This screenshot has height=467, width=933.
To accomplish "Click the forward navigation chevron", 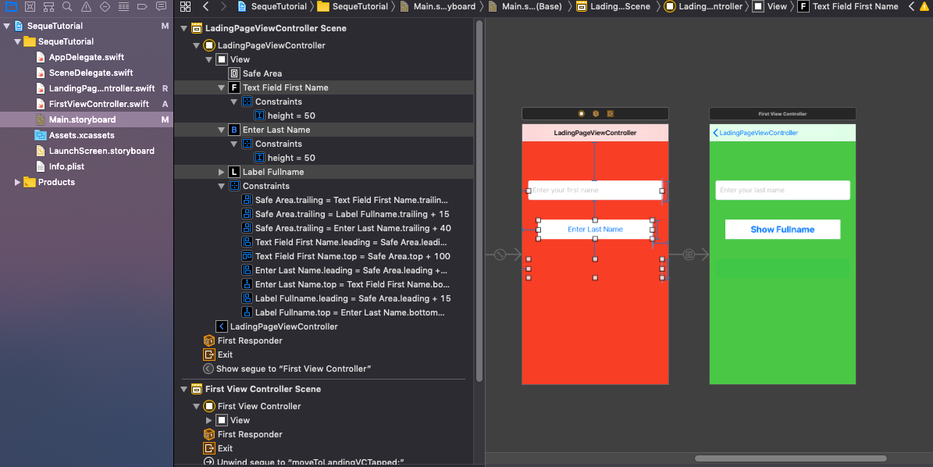I will [x=224, y=7].
